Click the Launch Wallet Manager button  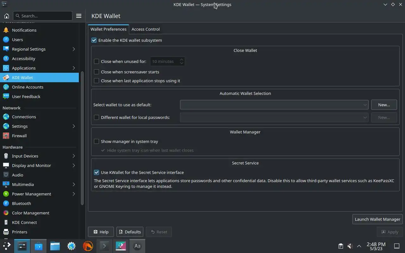pos(377,219)
